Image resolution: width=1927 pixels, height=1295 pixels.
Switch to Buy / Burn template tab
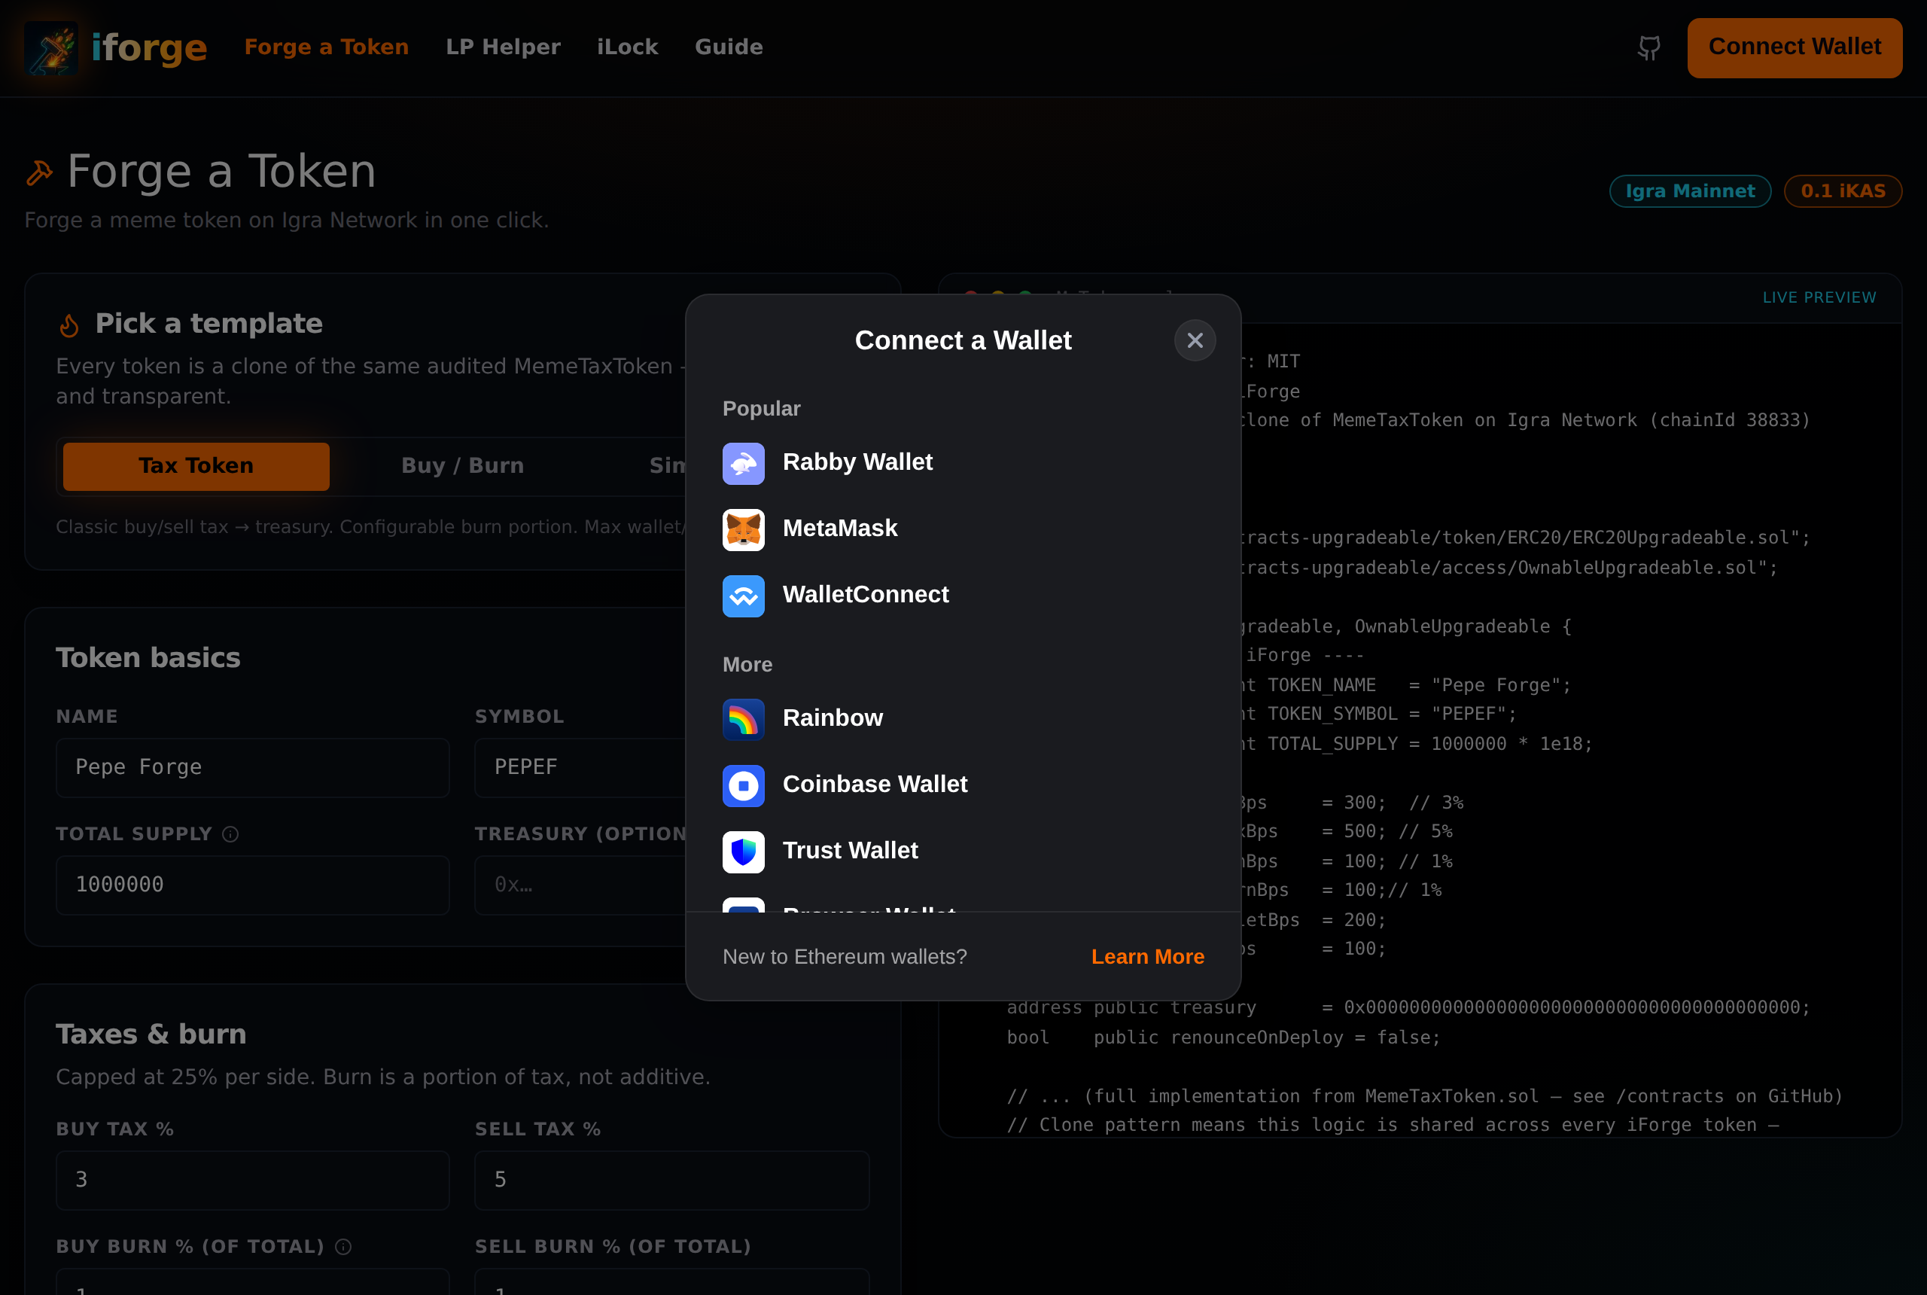pos(462,466)
